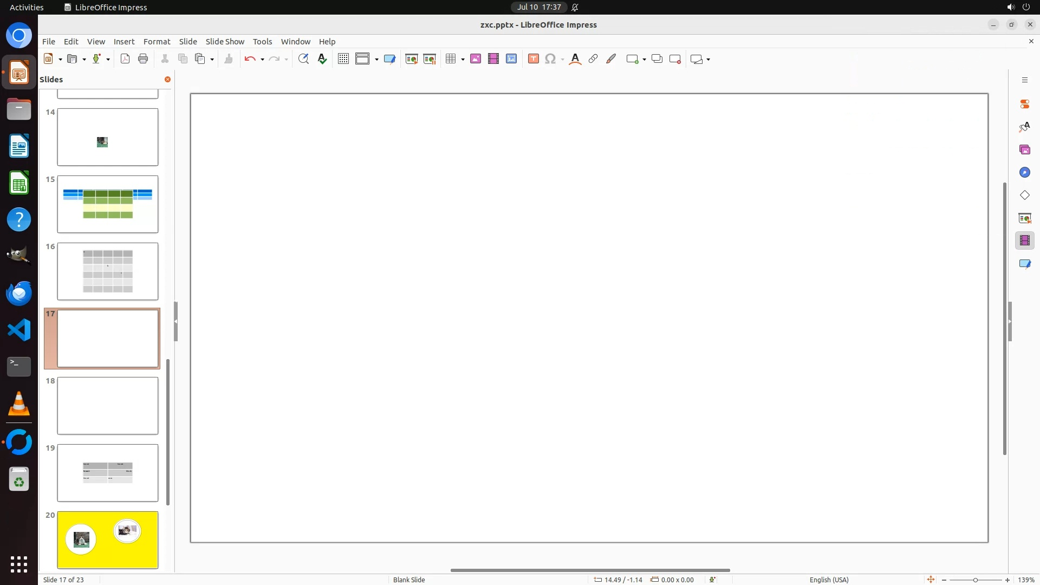Open the Format menu

coord(157,42)
